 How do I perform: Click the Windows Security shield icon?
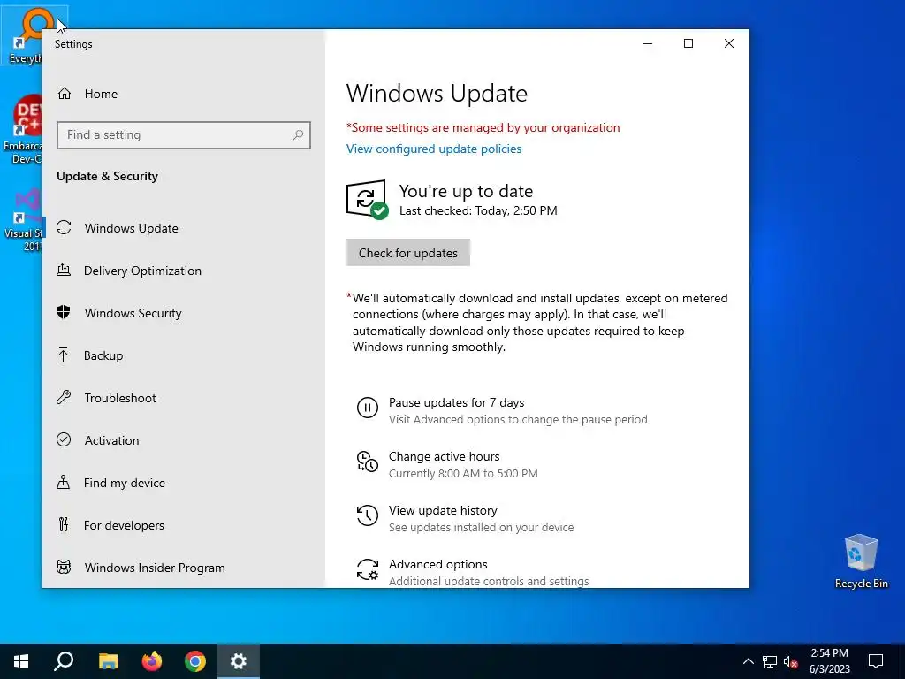pyautogui.click(x=64, y=312)
